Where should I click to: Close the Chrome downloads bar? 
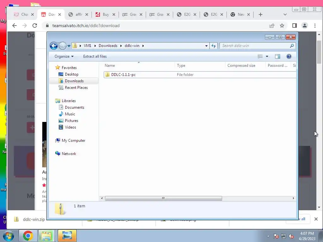[x=316, y=219]
